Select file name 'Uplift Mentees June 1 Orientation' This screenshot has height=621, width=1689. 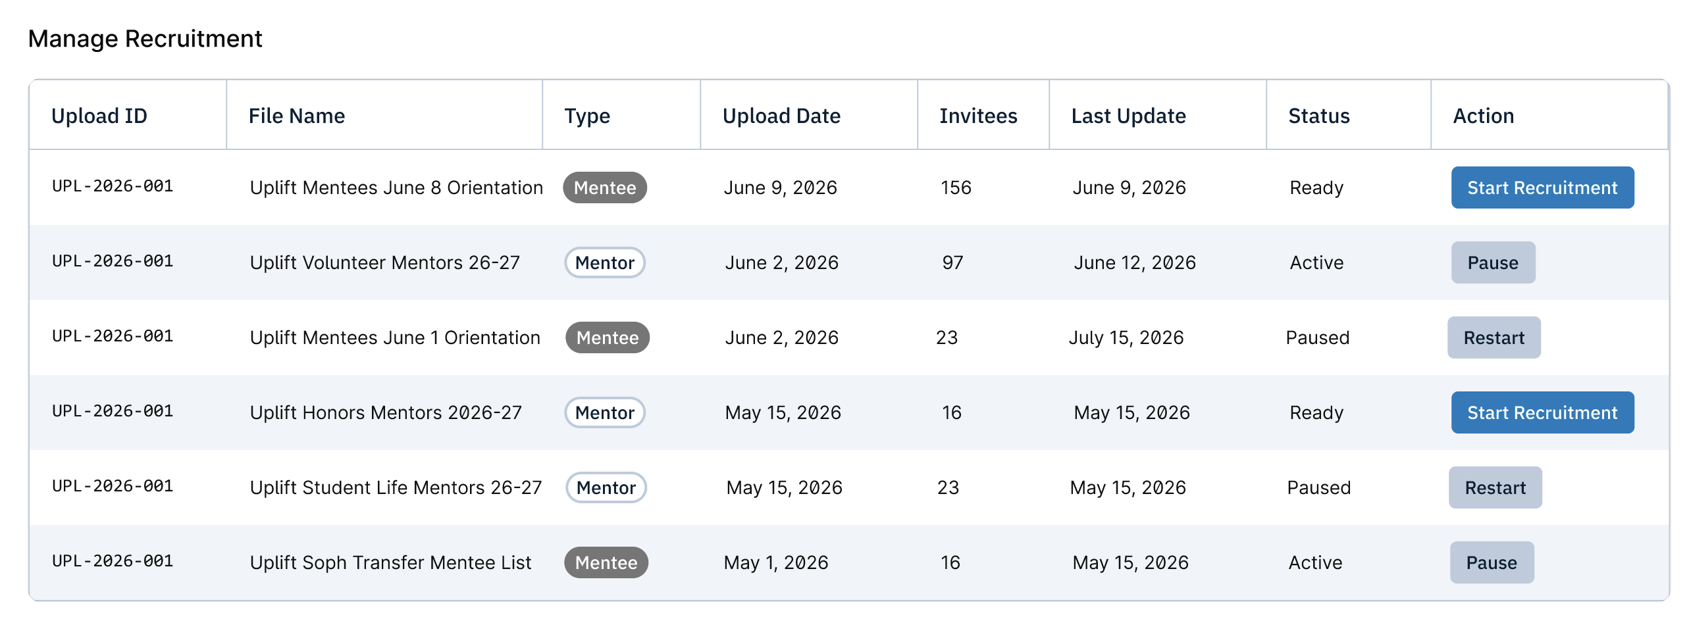[x=395, y=337]
